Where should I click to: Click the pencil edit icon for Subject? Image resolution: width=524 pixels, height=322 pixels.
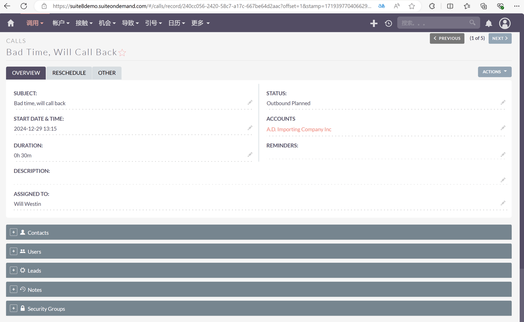pyautogui.click(x=250, y=103)
